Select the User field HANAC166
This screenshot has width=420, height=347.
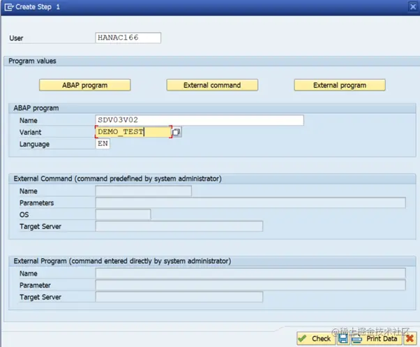coord(128,38)
